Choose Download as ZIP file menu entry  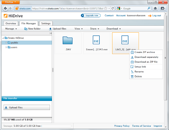(x=146, y=62)
